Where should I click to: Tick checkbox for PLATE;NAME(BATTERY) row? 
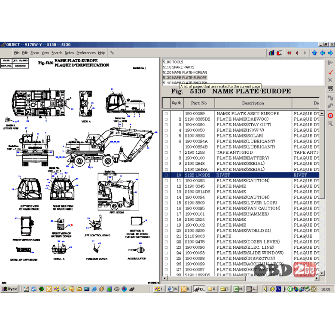coord(166,158)
